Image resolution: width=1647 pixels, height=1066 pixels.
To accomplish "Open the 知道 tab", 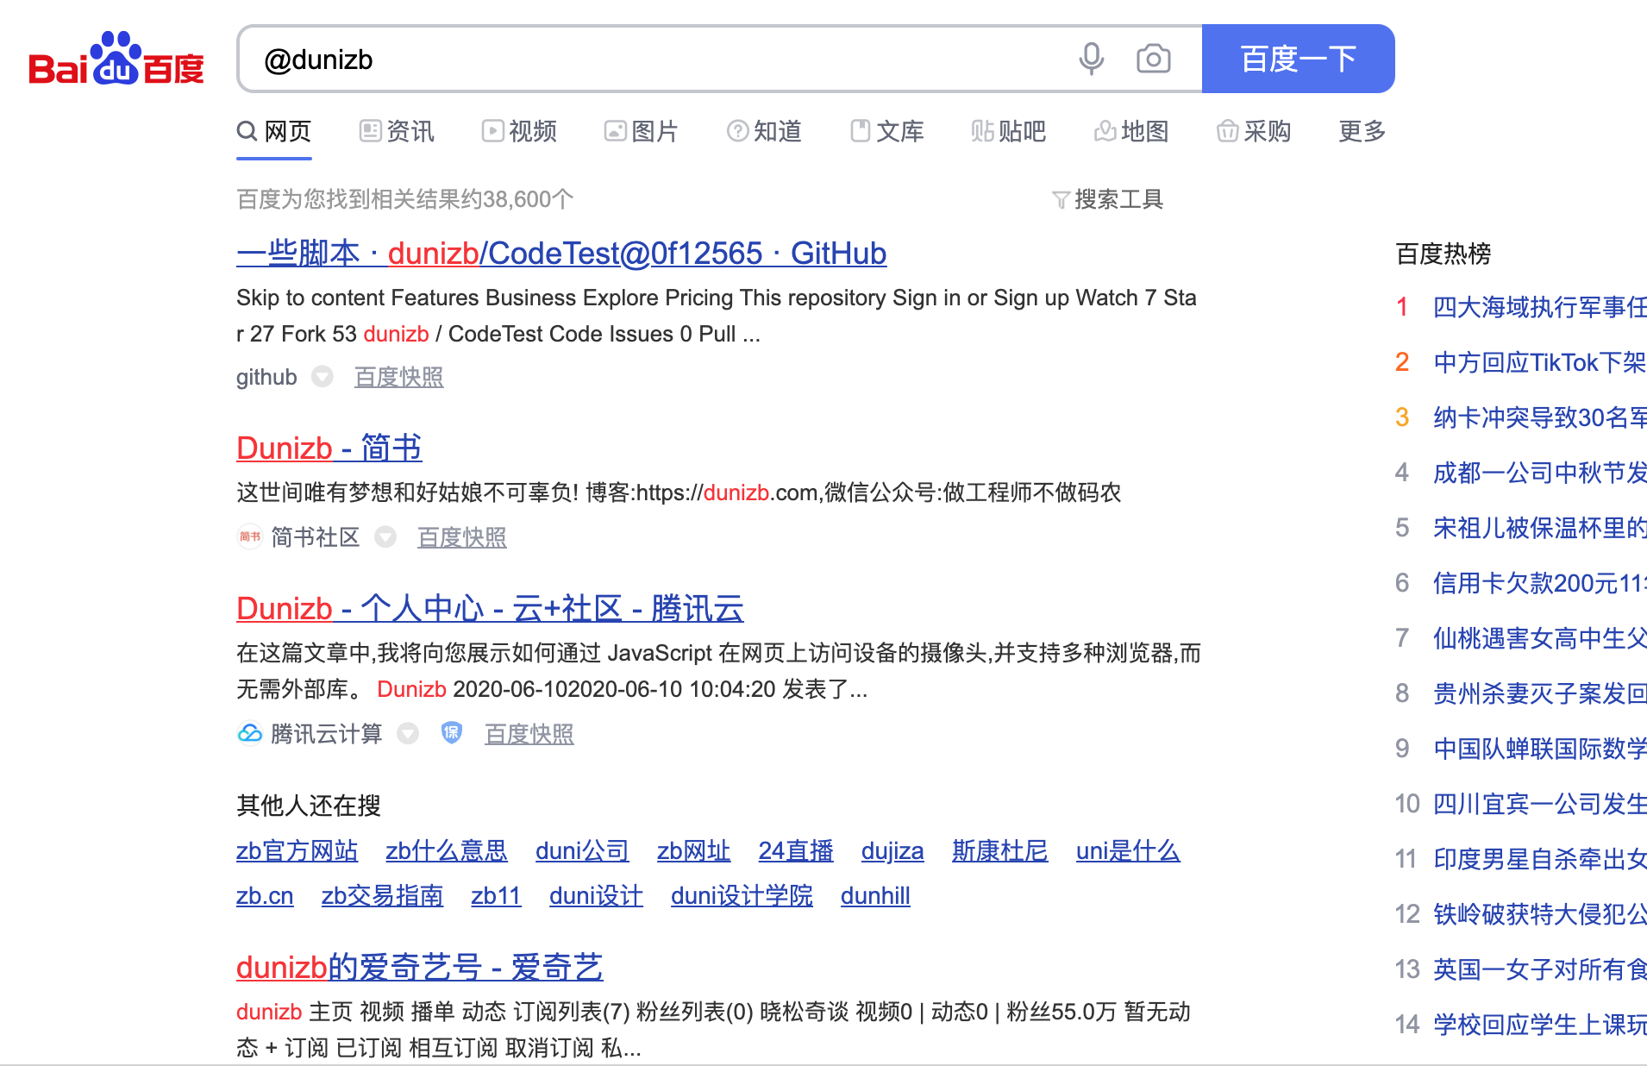I will click(x=764, y=131).
